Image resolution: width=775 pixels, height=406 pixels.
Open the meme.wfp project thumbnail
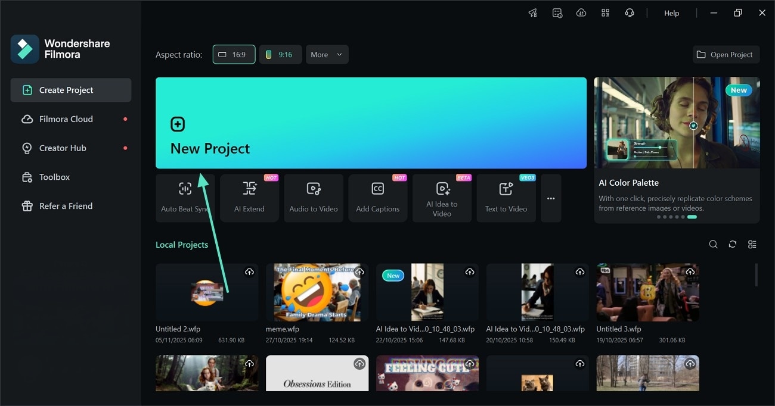click(317, 292)
